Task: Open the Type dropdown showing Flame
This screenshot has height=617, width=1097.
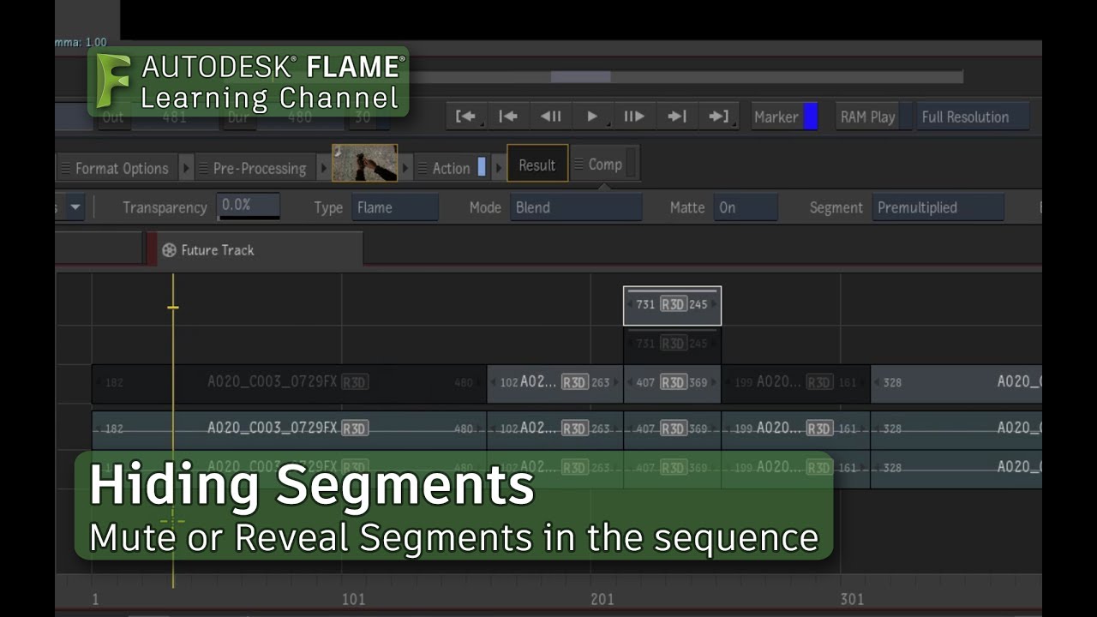Action: 395,207
